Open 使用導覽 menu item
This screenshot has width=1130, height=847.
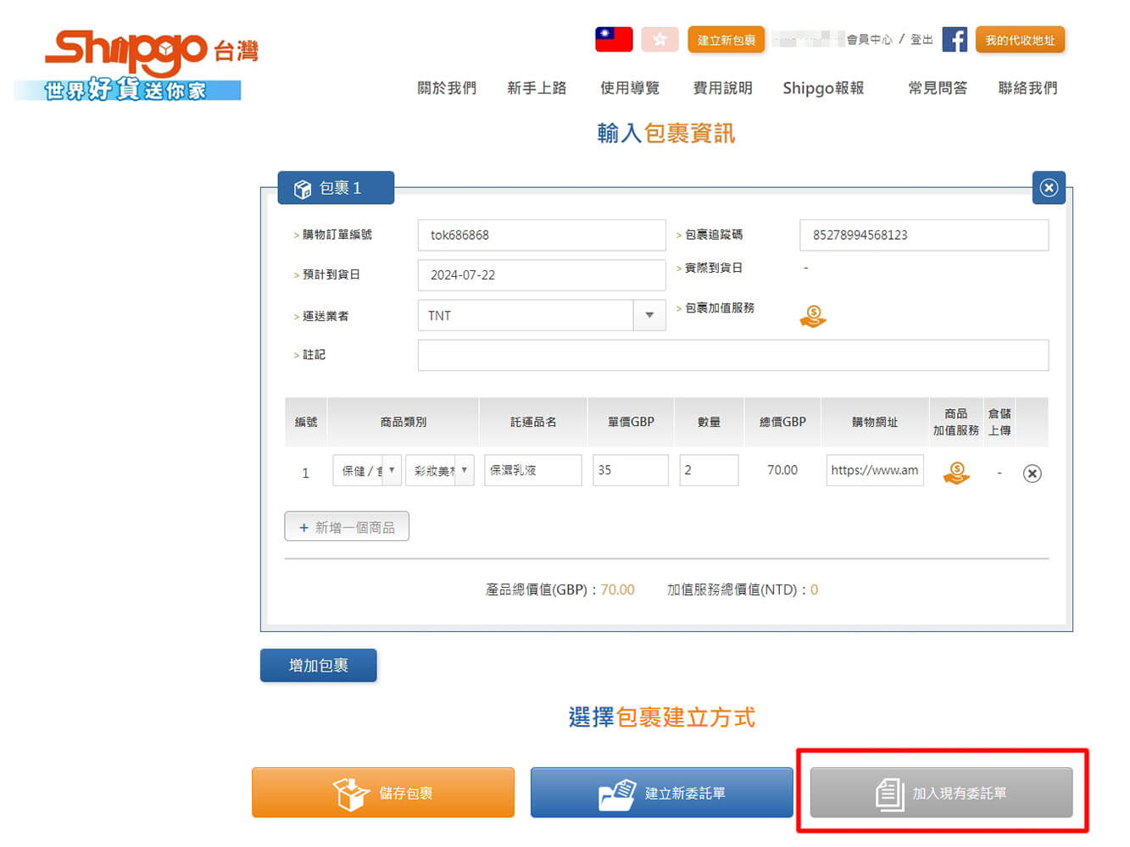point(630,88)
